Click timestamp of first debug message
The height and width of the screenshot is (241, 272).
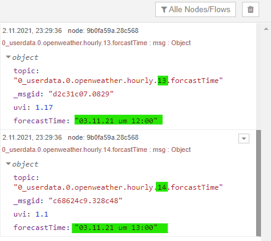click(x=32, y=31)
